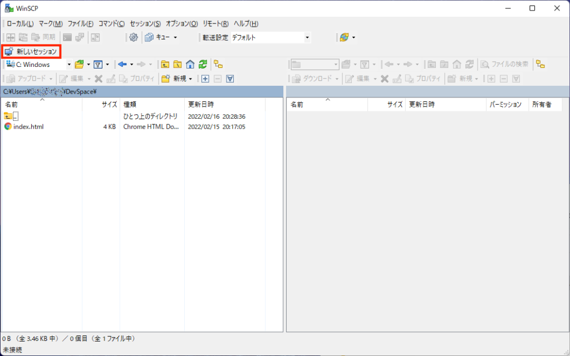Click the local path bar ending in DevSpace
The width and height of the screenshot is (570, 356).
[x=142, y=92]
